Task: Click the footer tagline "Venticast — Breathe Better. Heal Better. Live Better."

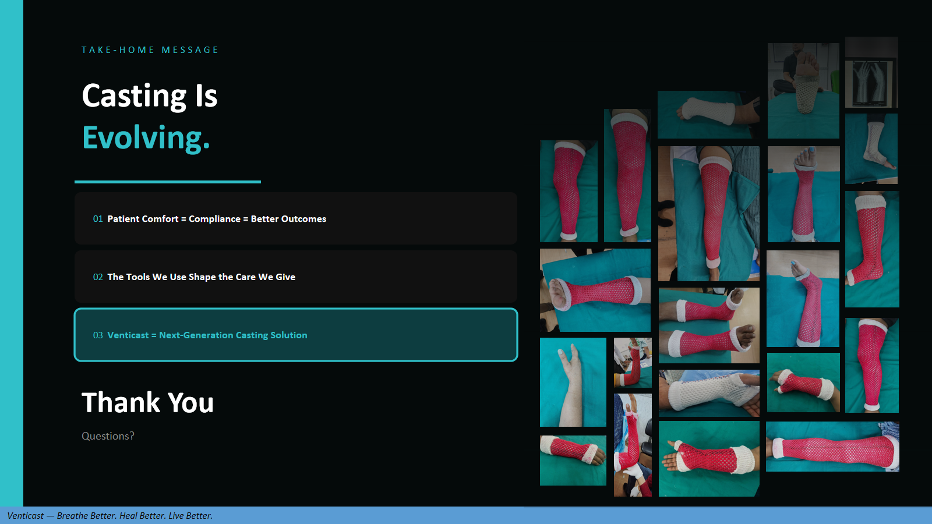Action: [110, 516]
